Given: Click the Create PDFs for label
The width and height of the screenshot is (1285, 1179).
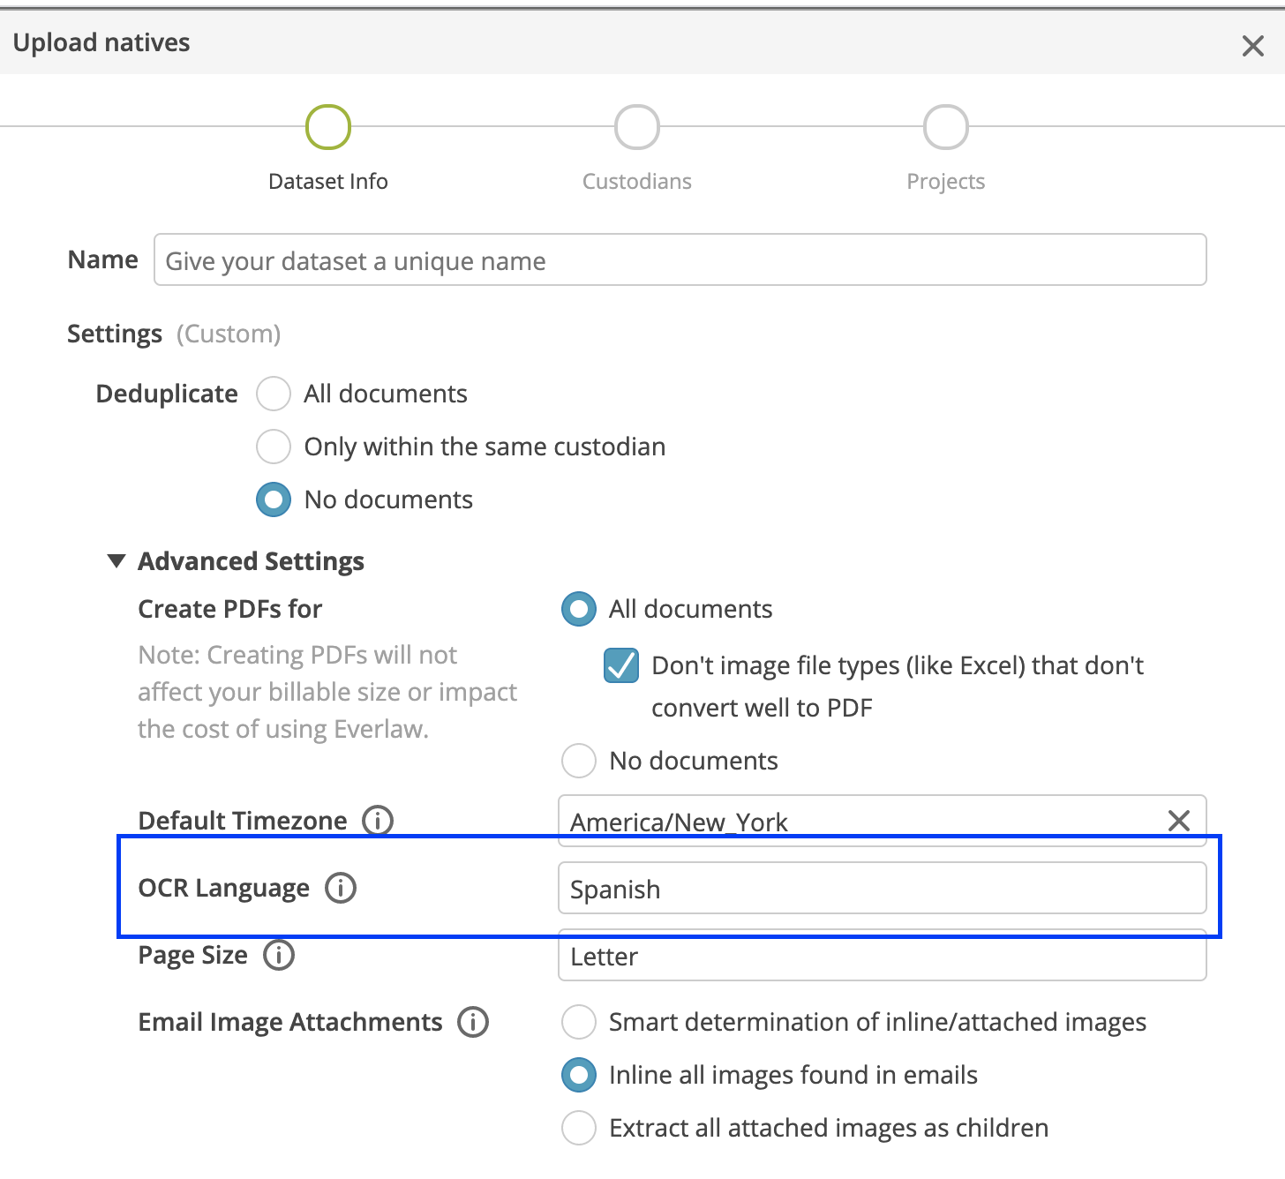Looking at the screenshot, I should 230,609.
